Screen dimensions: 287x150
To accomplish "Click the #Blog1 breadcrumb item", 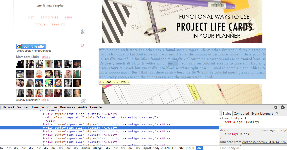I will (98, 148).
